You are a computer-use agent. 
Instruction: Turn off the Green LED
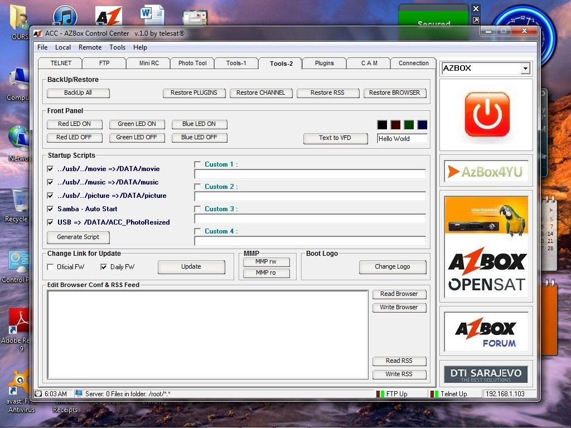137,138
